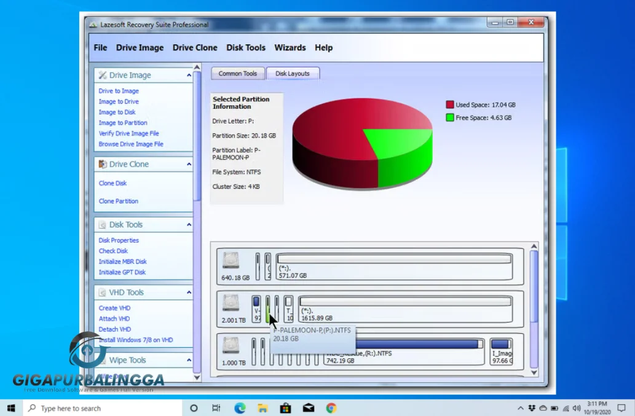The image size is (635, 416).
Task: Select the 1615.89 GB partition bar
Action: click(x=405, y=308)
